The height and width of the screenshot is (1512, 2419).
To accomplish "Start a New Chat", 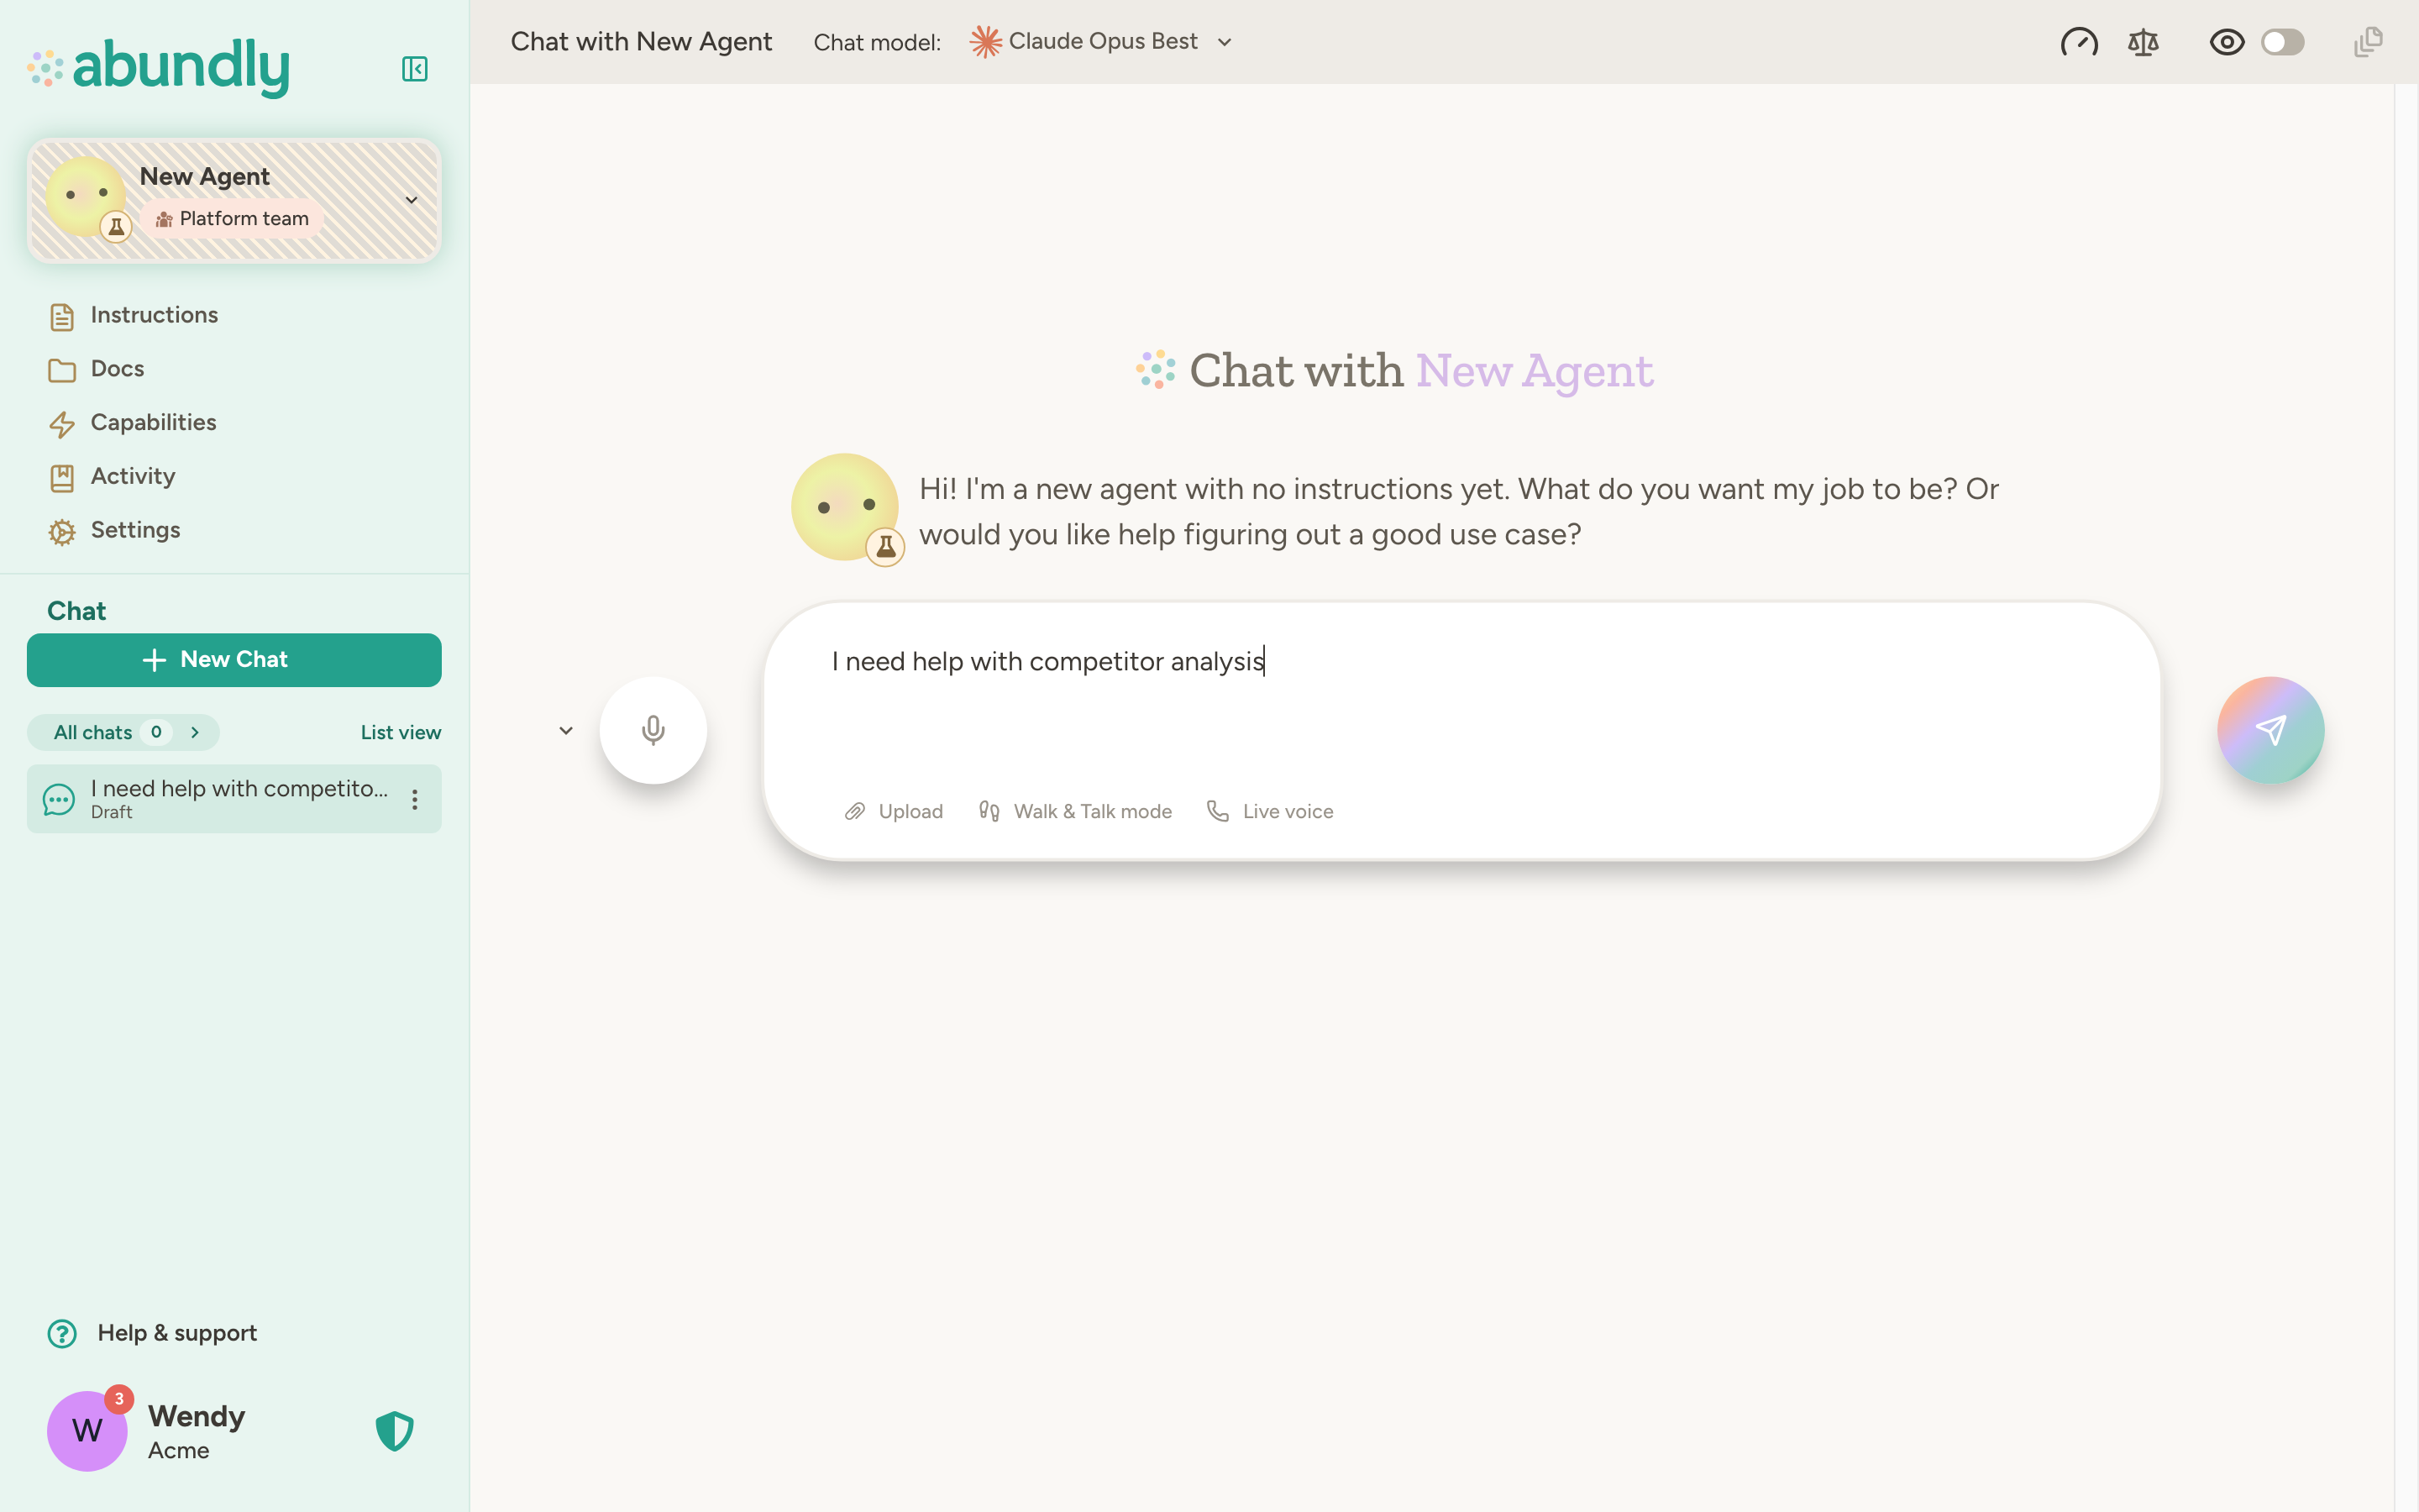I will click(x=234, y=660).
